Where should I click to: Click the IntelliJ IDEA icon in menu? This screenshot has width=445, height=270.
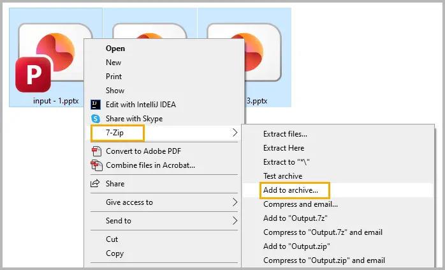(96, 105)
